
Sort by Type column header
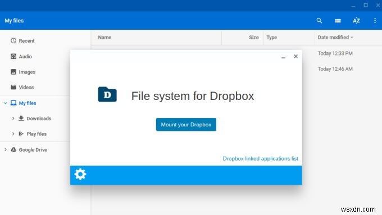coord(272,37)
